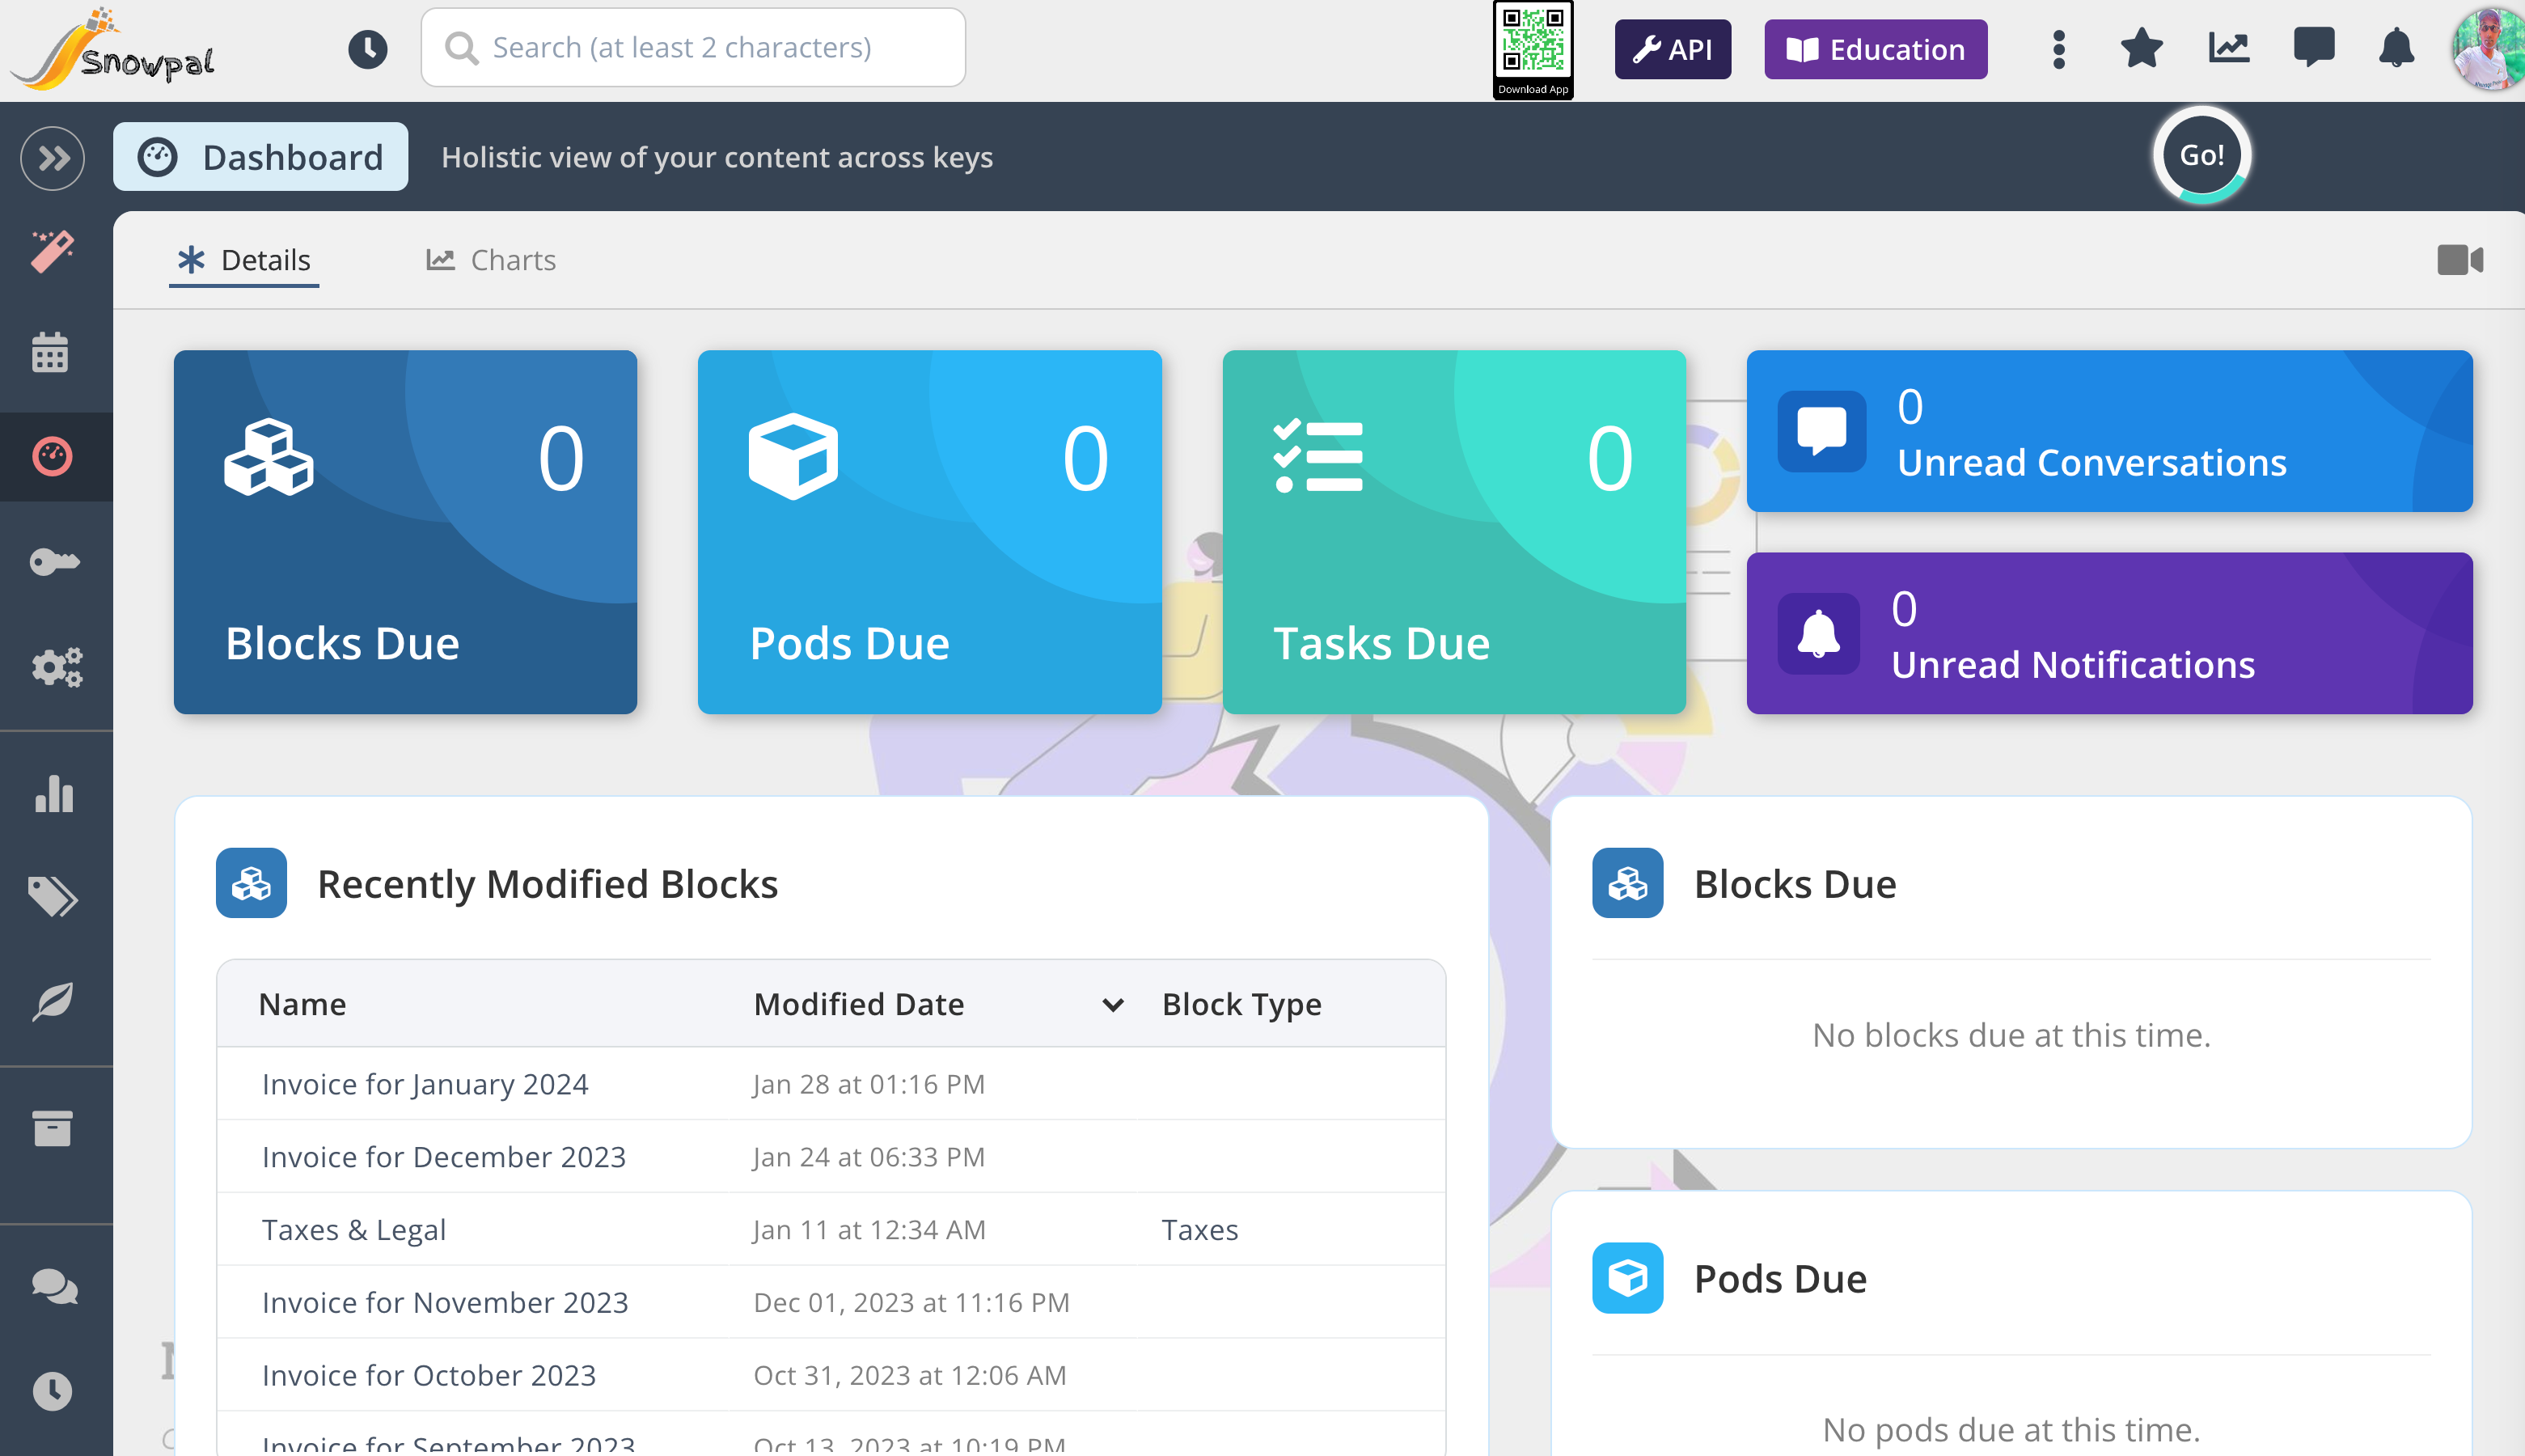Click the Dashboard title button
This screenshot has width=2525, height=1456.
pyautogui.click(x=260, y=157)
